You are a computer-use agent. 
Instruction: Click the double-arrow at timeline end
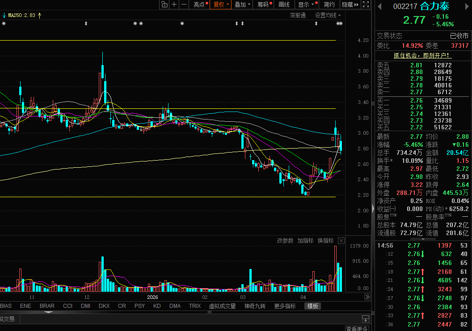(367, 297)
